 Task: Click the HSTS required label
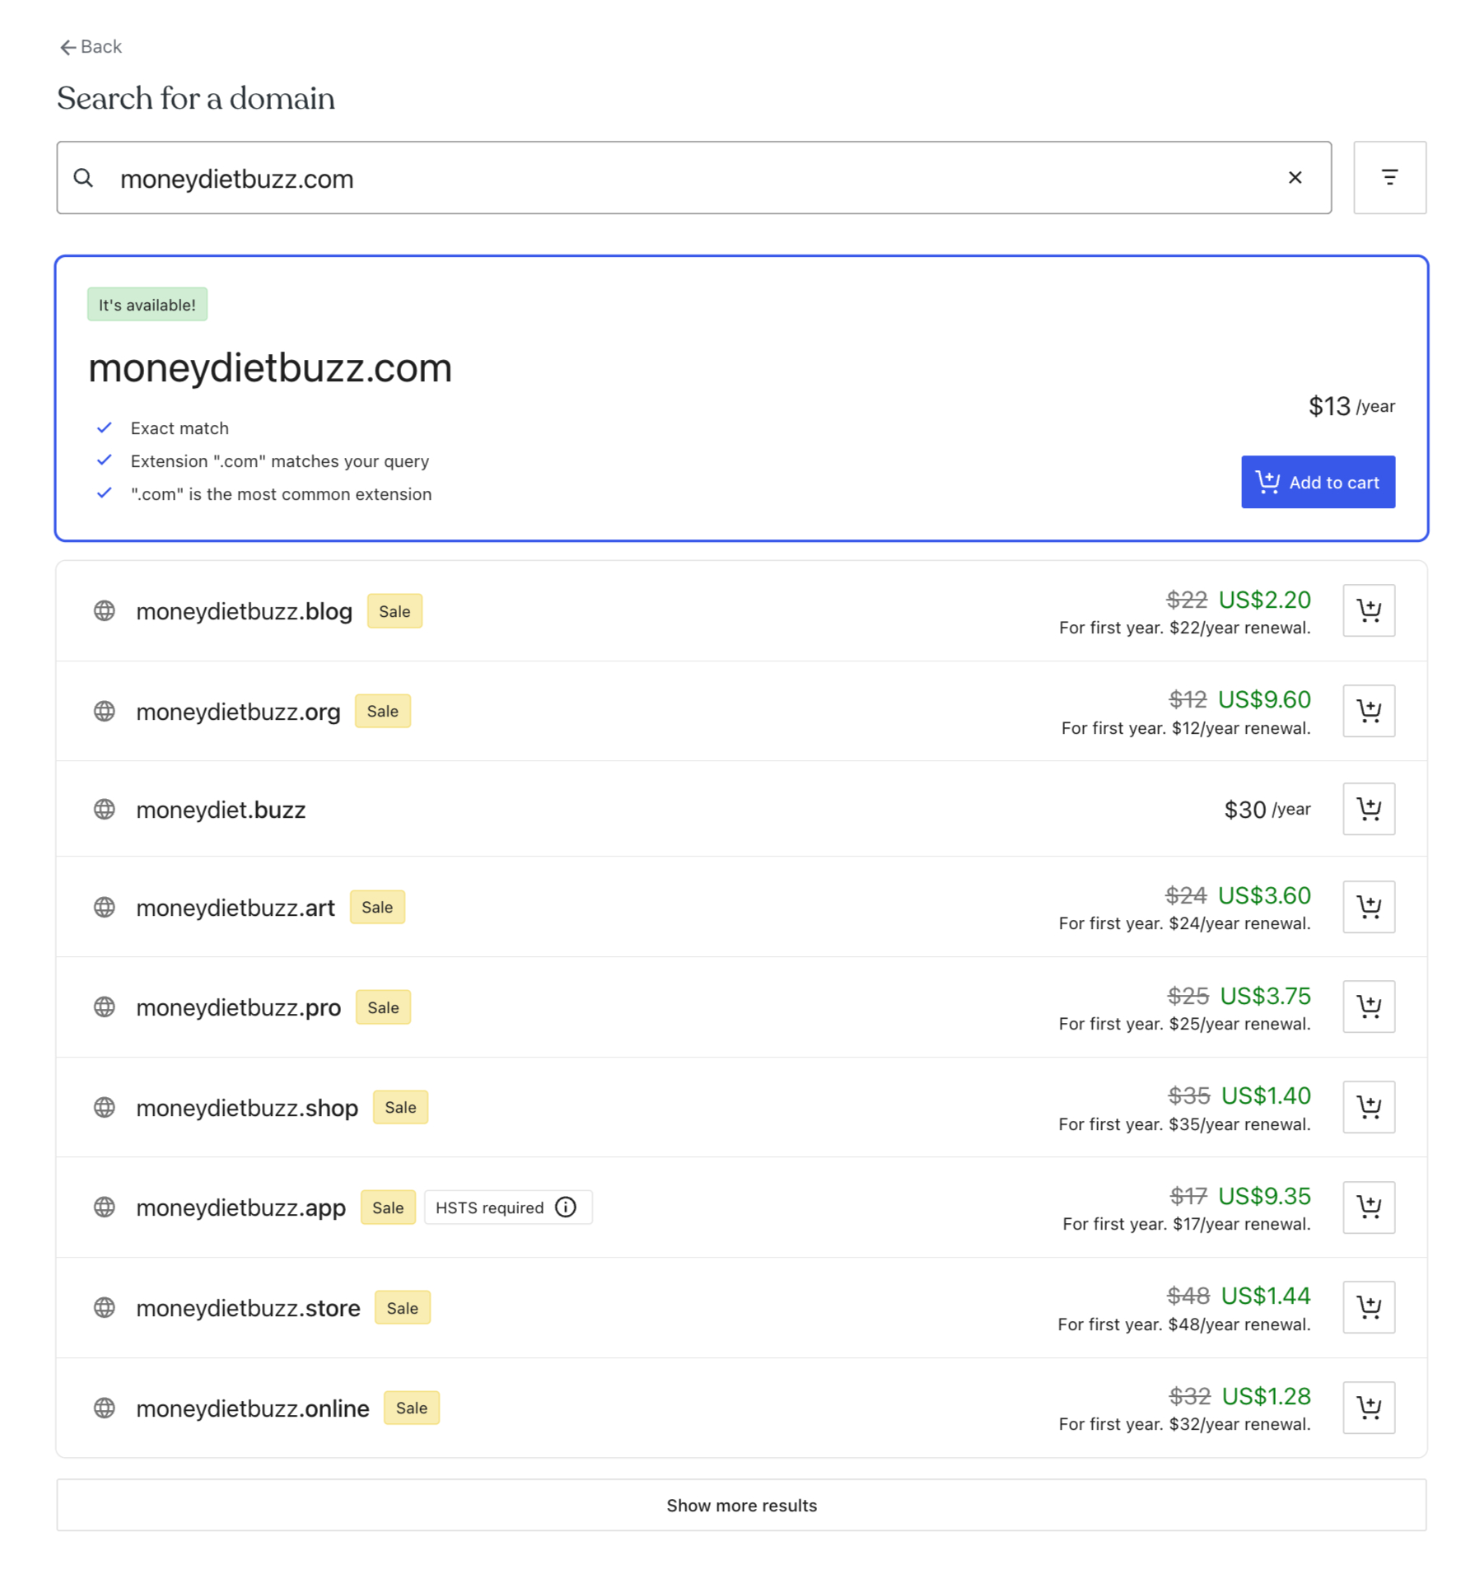pyautogui.click(x=489, y=1207)
